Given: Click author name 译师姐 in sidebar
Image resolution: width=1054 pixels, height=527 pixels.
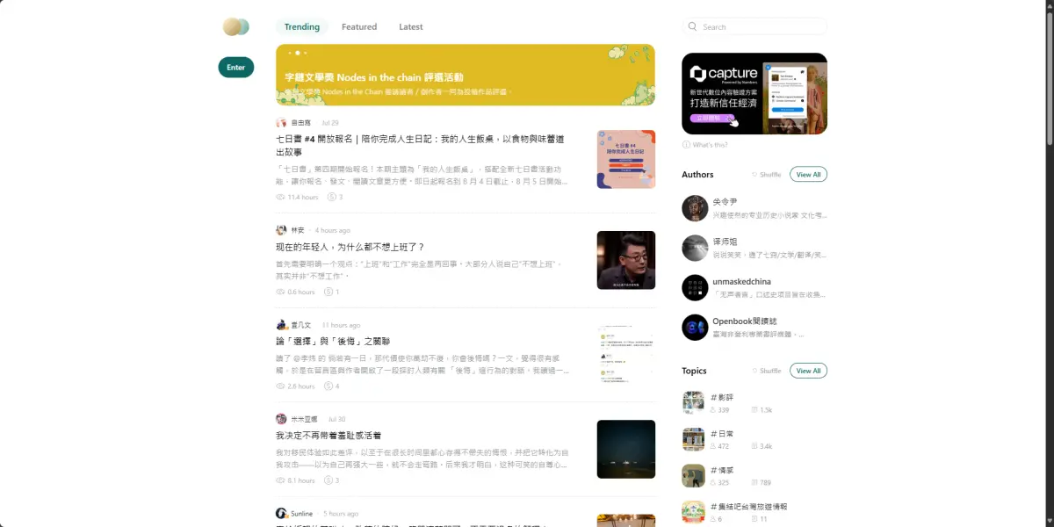Looking at the screenshot, I should click(x=726, y=241).
